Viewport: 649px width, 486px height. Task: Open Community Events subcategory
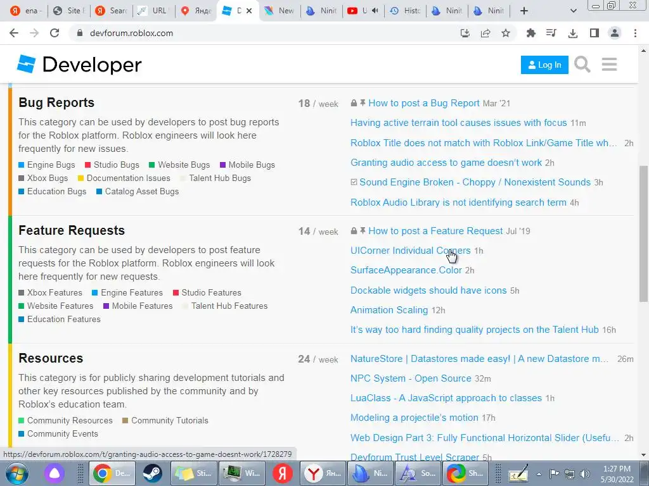click(x=58, y=433)
